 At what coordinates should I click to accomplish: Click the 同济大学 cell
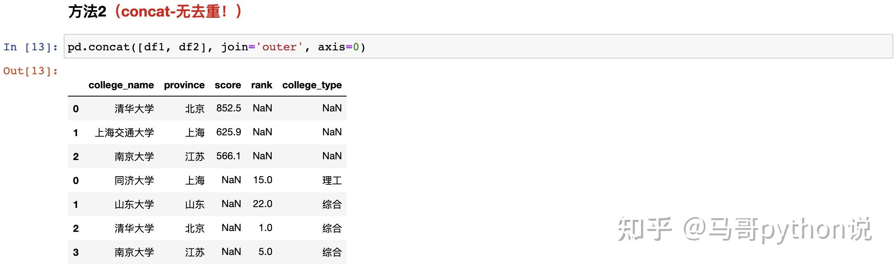pos(134,180)
